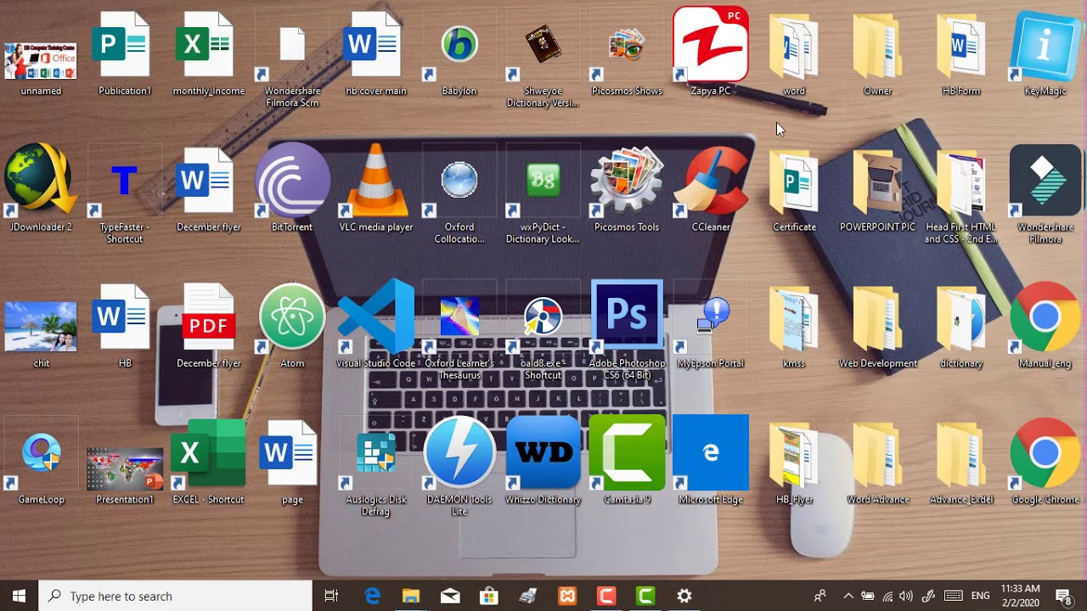Open the Word Advance folder
The image size is (1087, 611).
pyautogui.click(x=877, y=455)
